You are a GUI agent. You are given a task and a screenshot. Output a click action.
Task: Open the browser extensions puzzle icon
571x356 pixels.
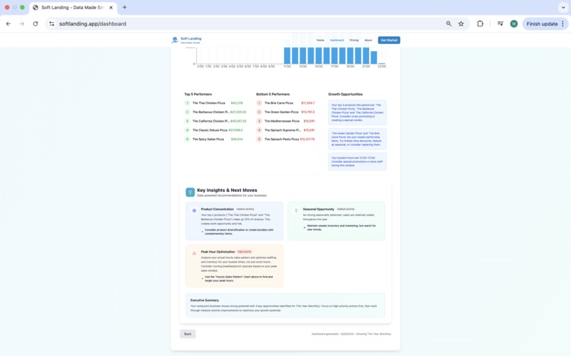[480, 23]
